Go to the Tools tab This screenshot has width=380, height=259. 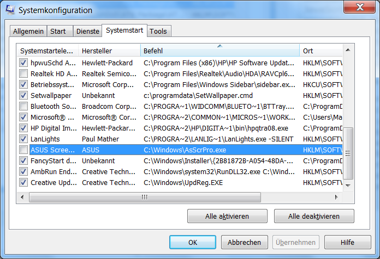point(158,32)
